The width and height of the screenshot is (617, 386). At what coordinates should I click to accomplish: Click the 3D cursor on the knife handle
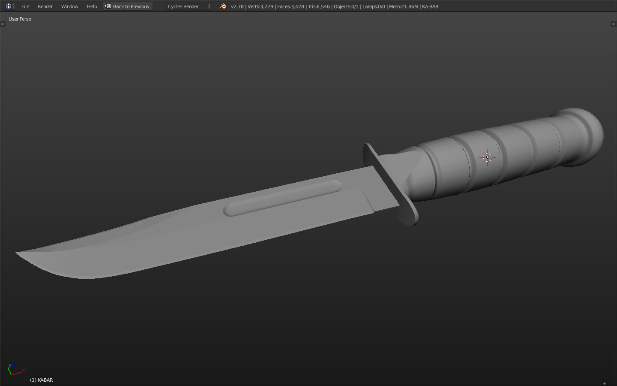coord(488,157)
